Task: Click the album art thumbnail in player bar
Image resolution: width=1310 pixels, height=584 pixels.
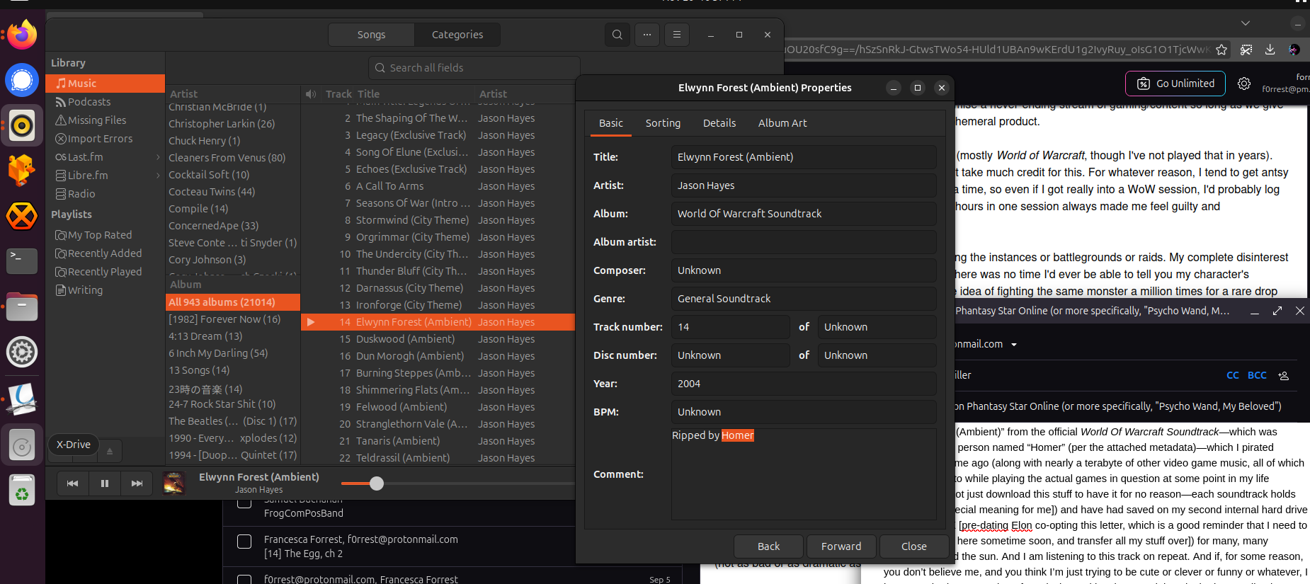Action: [x=173, y=483]
